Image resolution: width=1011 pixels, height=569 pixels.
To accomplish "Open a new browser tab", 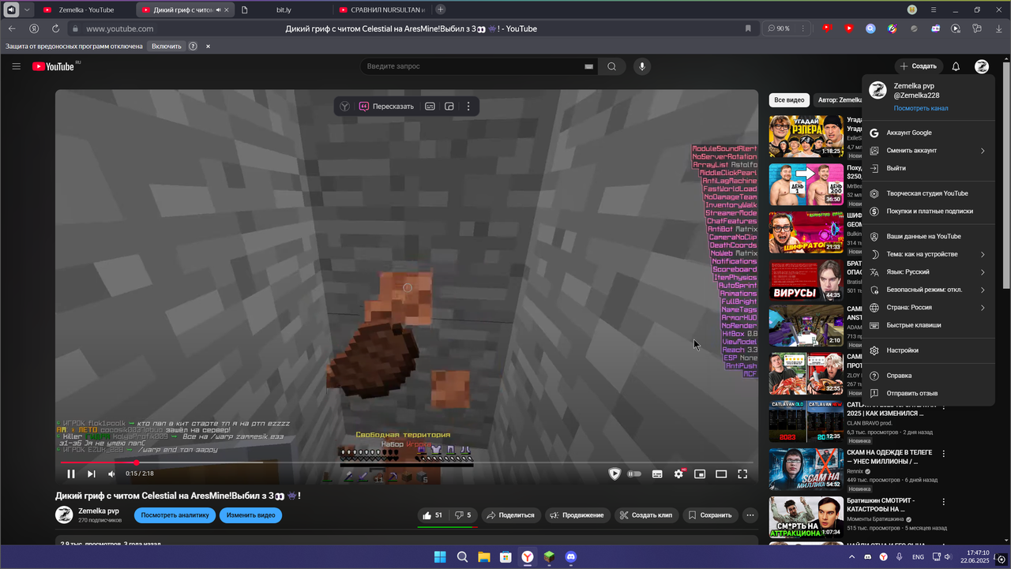I will [441, 9].
